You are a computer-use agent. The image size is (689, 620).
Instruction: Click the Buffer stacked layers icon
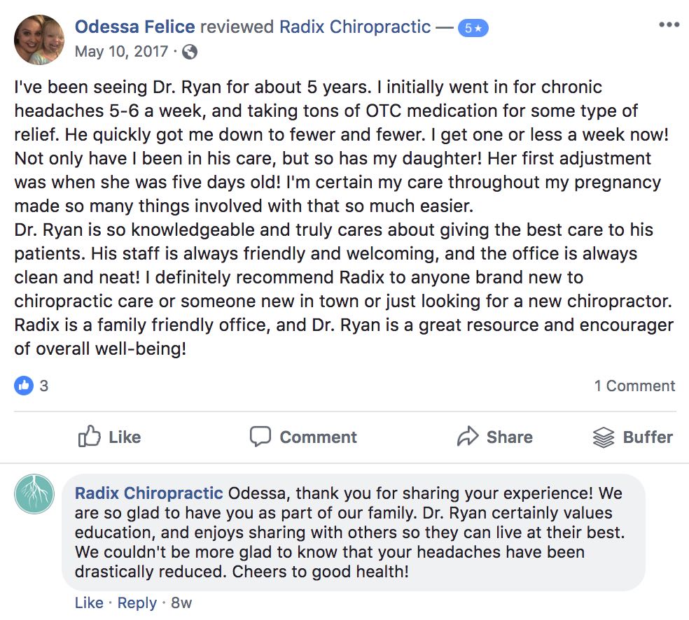[603, 437]
